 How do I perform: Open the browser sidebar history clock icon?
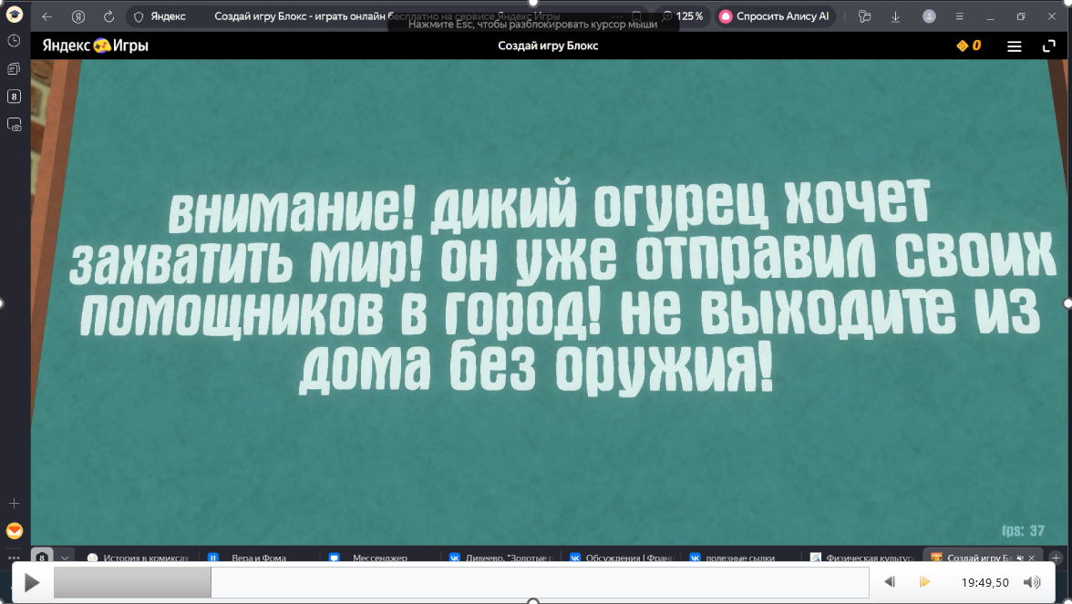coord(15,41)
